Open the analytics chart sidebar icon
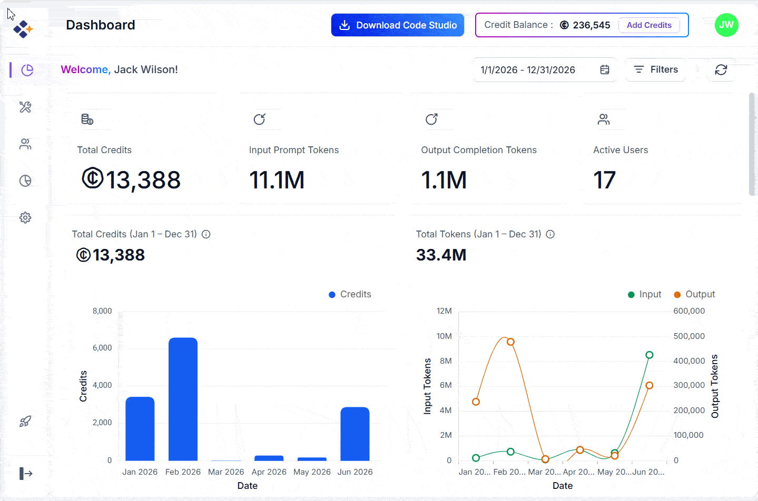Image resolution: width=758 pixels, height=501 pixels. 25,181
